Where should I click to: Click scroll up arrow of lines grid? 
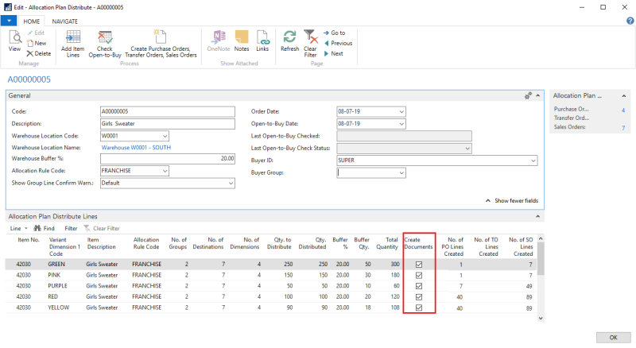point(541,238)
